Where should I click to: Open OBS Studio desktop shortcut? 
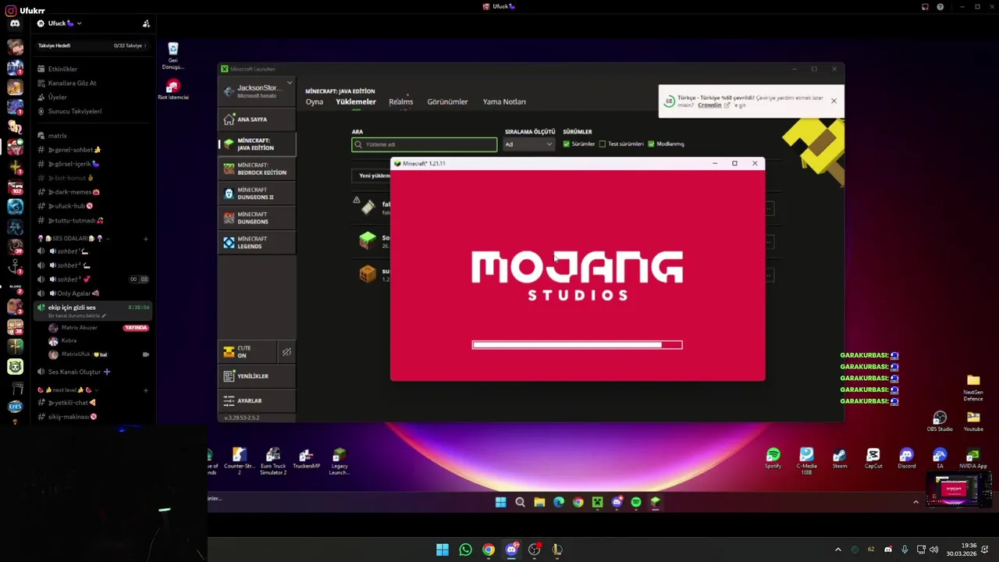pyautogui.click(x=940, y=421)
